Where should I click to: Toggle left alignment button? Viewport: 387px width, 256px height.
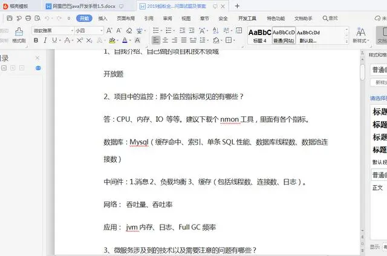point(156,40)
